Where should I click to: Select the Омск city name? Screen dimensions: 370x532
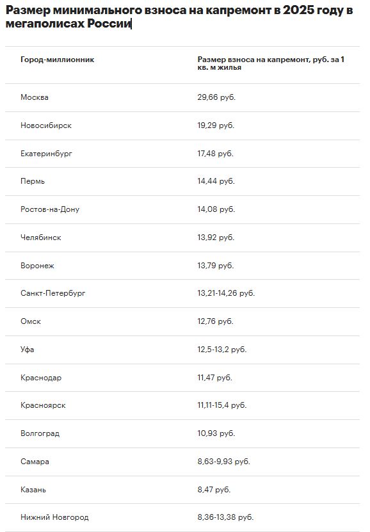[31, 321]
